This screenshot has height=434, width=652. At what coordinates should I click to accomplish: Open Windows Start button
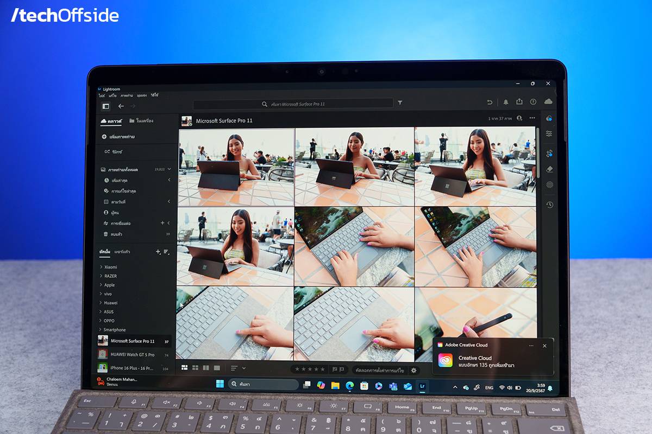point(220,384)
